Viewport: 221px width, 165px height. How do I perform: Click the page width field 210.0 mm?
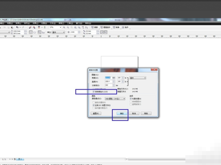coord(19,31)
